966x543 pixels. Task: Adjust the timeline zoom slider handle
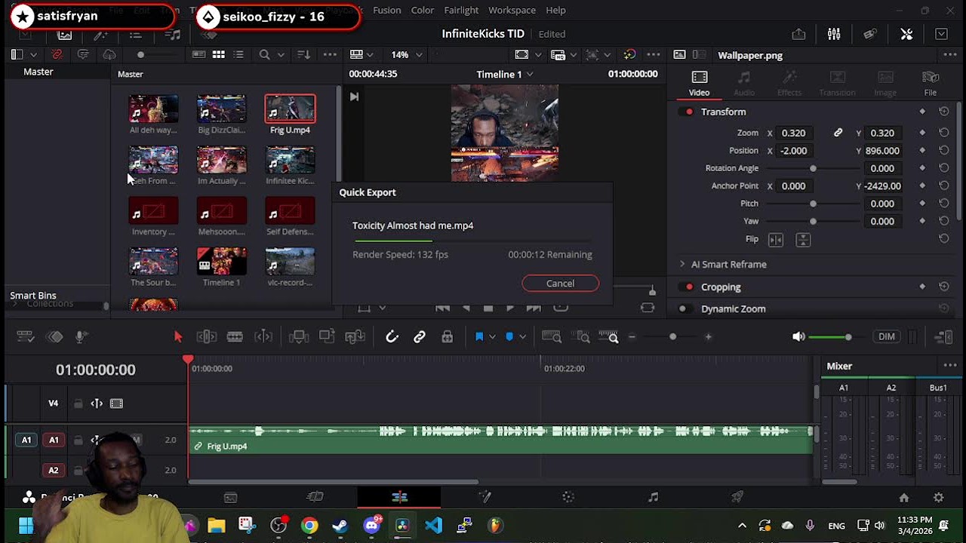672,337
